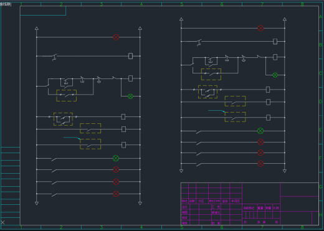This screenshot has height=231, width=324.
Task: Select the left circuit's dashed box with changeover contacts
Action: pyautogui.click(x=63, y=119)
